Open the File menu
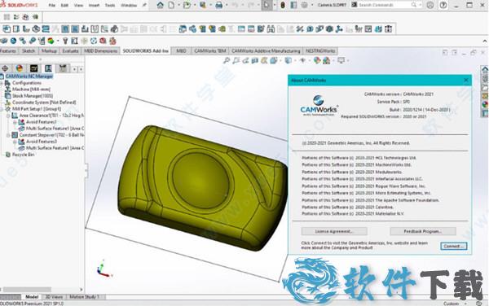The image size is (489, 306). [52, 6]
